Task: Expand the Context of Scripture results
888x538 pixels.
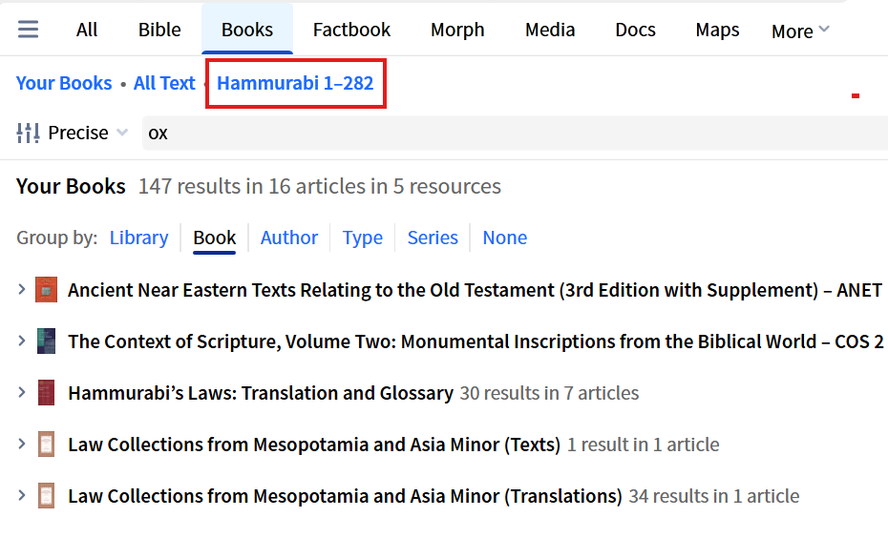Action: click(22, 341)
